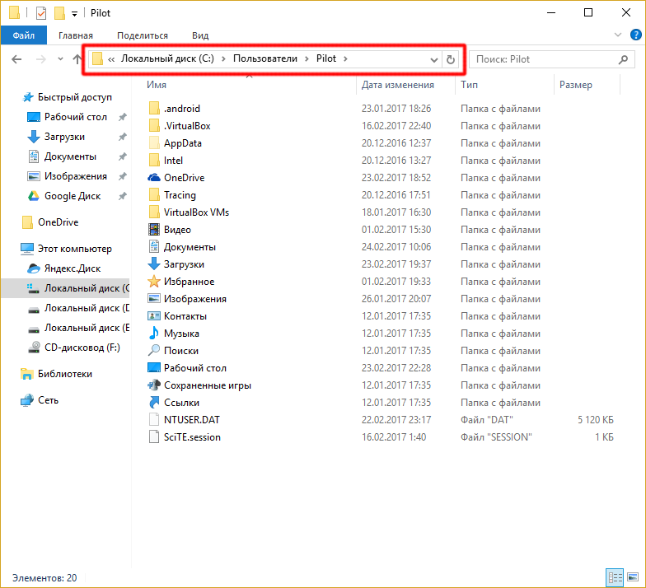Open recent locations dropdown arrow
The height and width of the screenshot is (588, 646).
click(60, 59)
